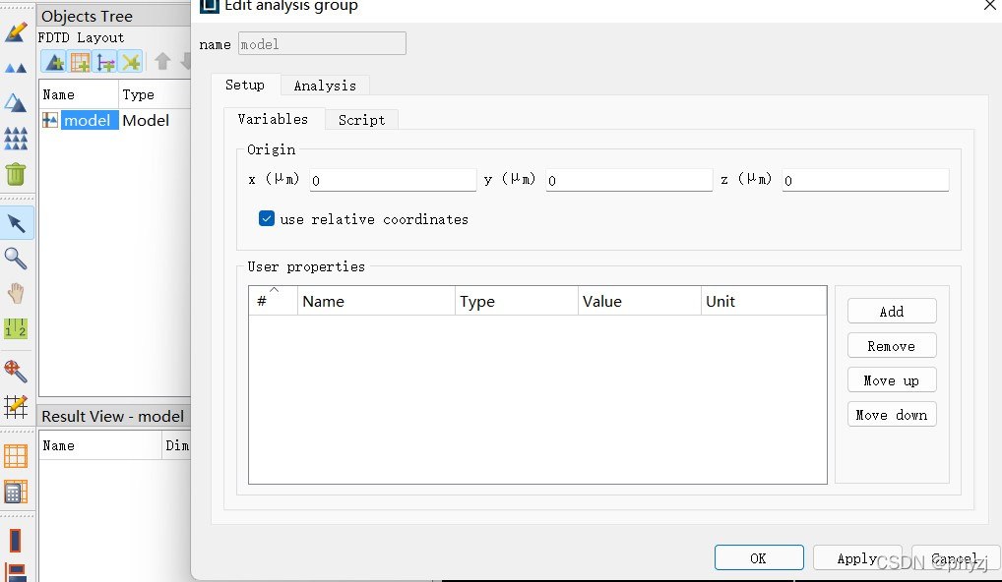Click Name header in Result View
The height and width of the screenshot is (582, 1002).
pyautogui.click(x=100, y=445)
